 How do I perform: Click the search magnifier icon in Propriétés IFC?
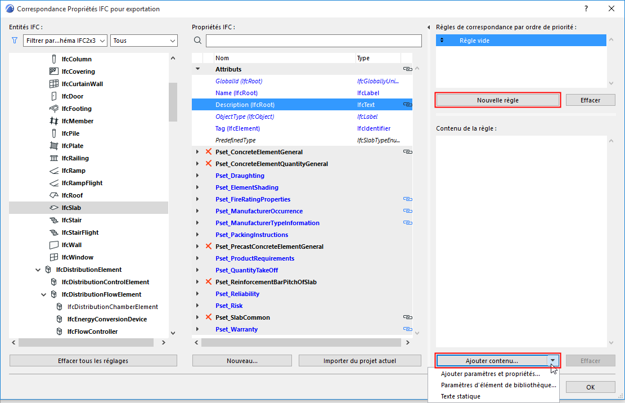click(x=197, y=41)
